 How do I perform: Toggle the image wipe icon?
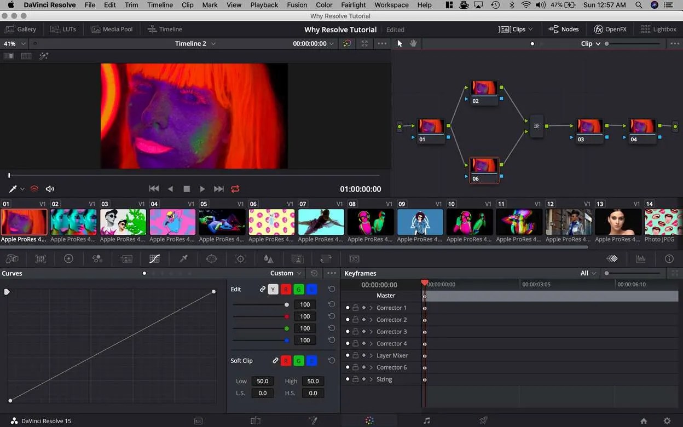pyautogui.click(x=9, y=56)
